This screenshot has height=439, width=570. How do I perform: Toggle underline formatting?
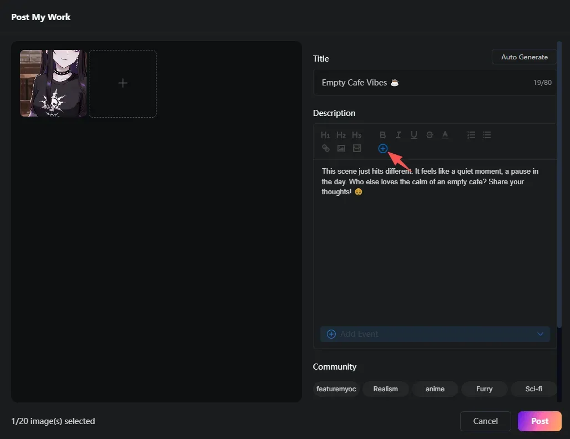coord(413,135)
